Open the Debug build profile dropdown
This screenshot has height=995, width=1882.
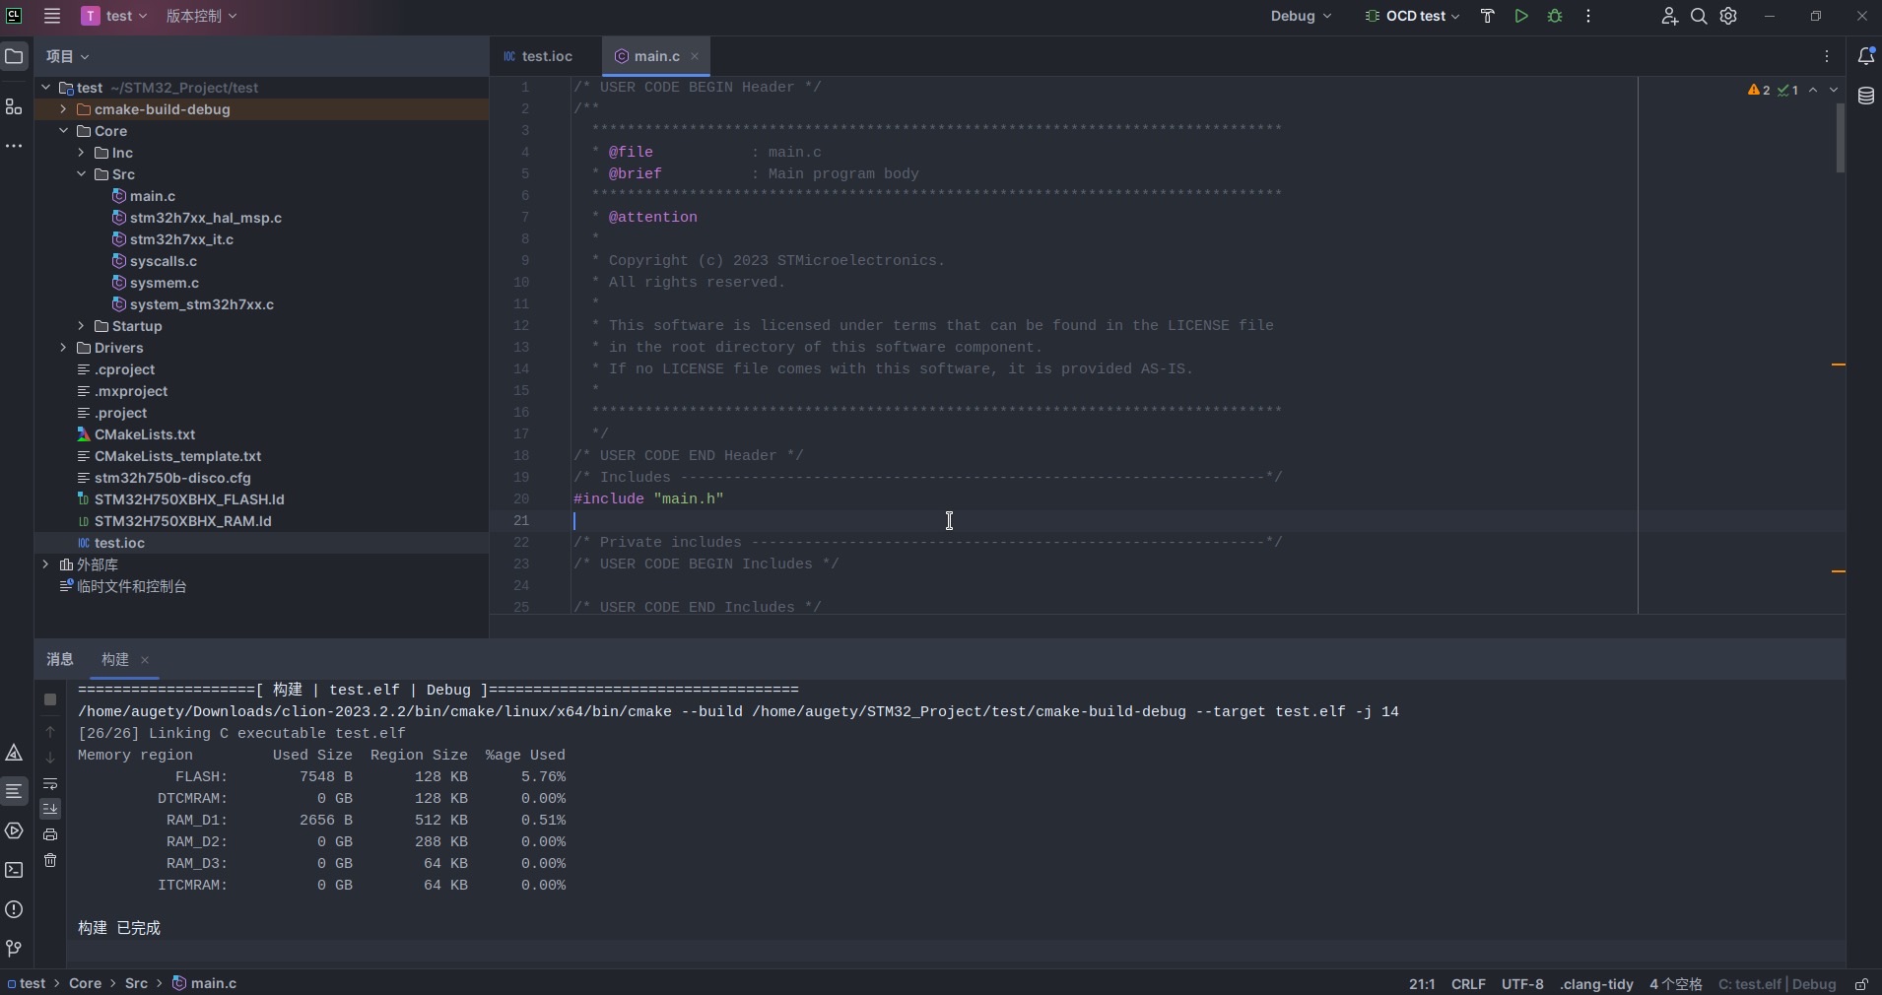pos(1301,16)
